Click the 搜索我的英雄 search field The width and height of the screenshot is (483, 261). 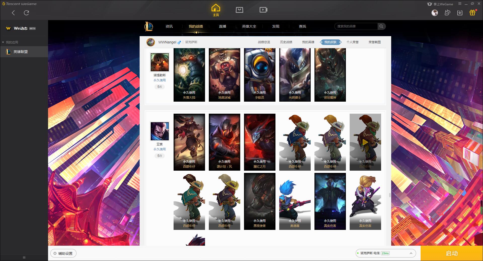pos(356,26)
